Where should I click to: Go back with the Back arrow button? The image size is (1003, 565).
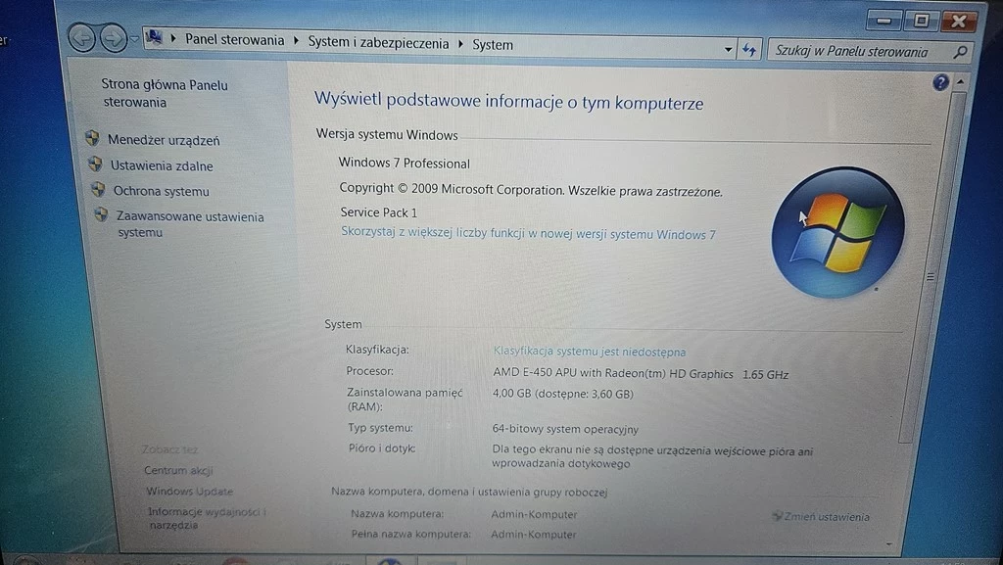82,38
